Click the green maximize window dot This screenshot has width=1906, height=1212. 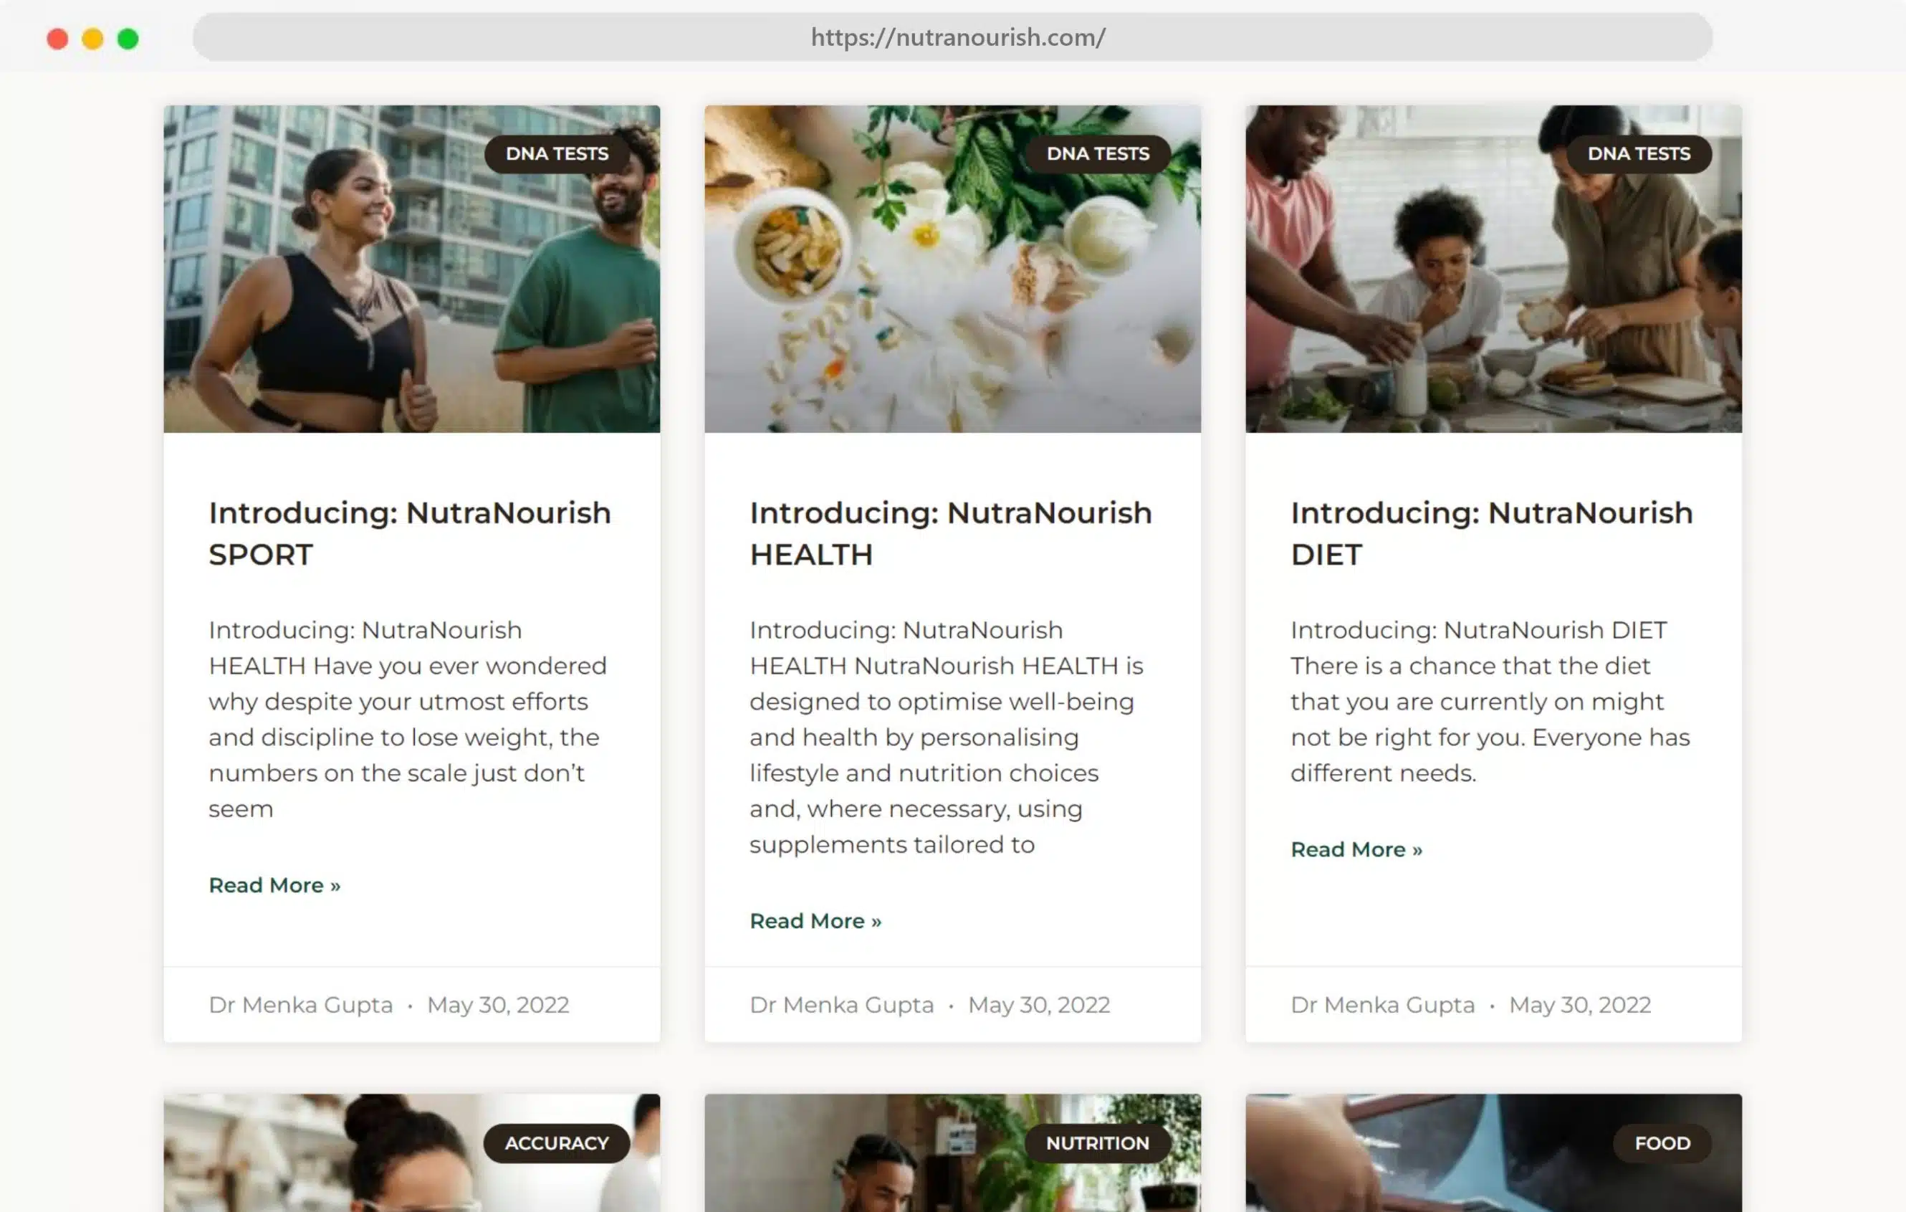coord(128,39)
